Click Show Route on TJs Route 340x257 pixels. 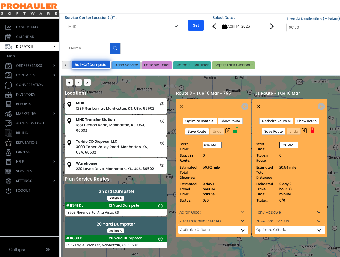(x=307, y=121)
